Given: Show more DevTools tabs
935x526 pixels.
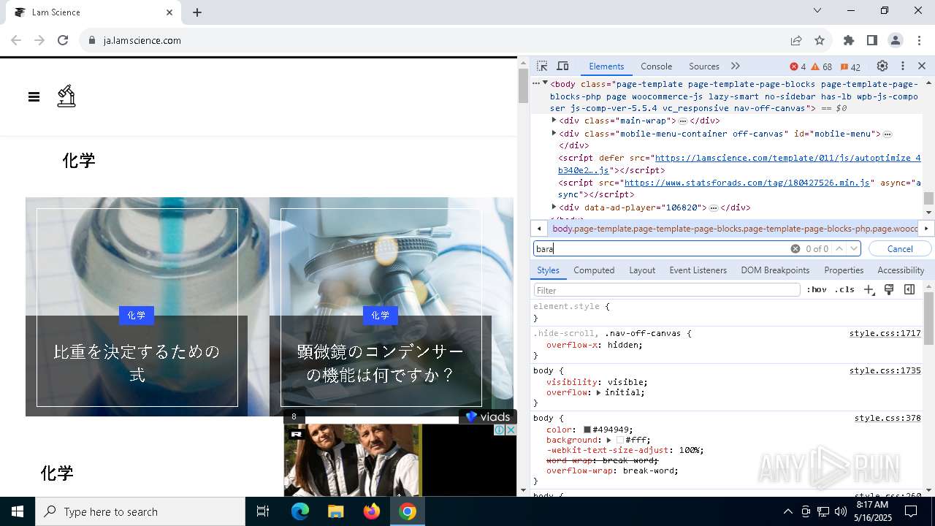Looking at the screenshot, I should (x=736, y=66).
